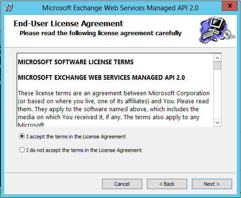
Task: Click the license scrollbar down arrow
Action: 217,122
